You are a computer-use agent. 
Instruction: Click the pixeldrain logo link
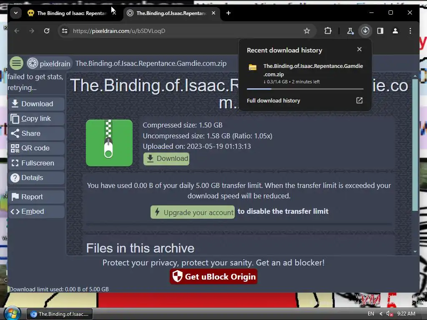[x=49, y=63]
